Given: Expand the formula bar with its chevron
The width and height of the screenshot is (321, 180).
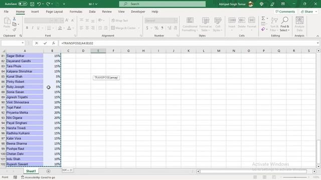Looking at the screenshot, I should click(317, 43).
